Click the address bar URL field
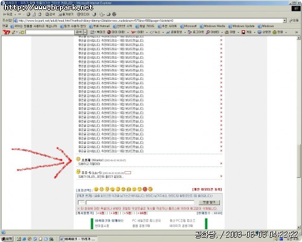This screenshot has height=242, width=302. (150, 21)
